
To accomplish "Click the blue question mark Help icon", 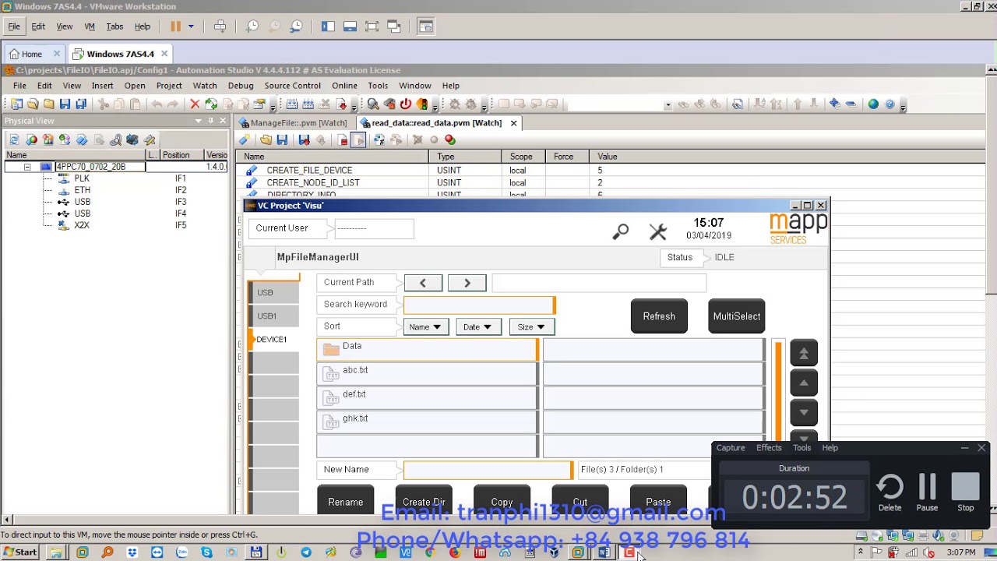I will pos(890,104).
